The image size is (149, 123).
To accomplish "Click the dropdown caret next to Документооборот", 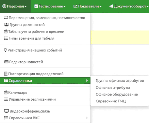I will tap(148, 7).
